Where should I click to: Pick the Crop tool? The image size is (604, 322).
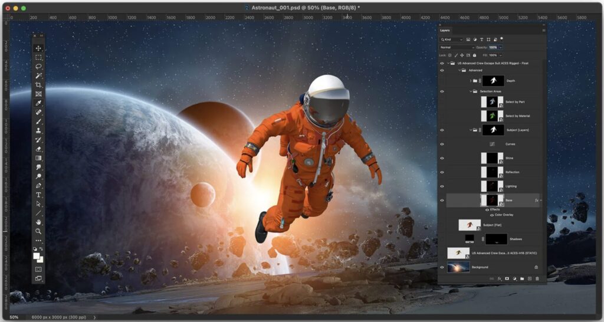(x=38, y=85)
